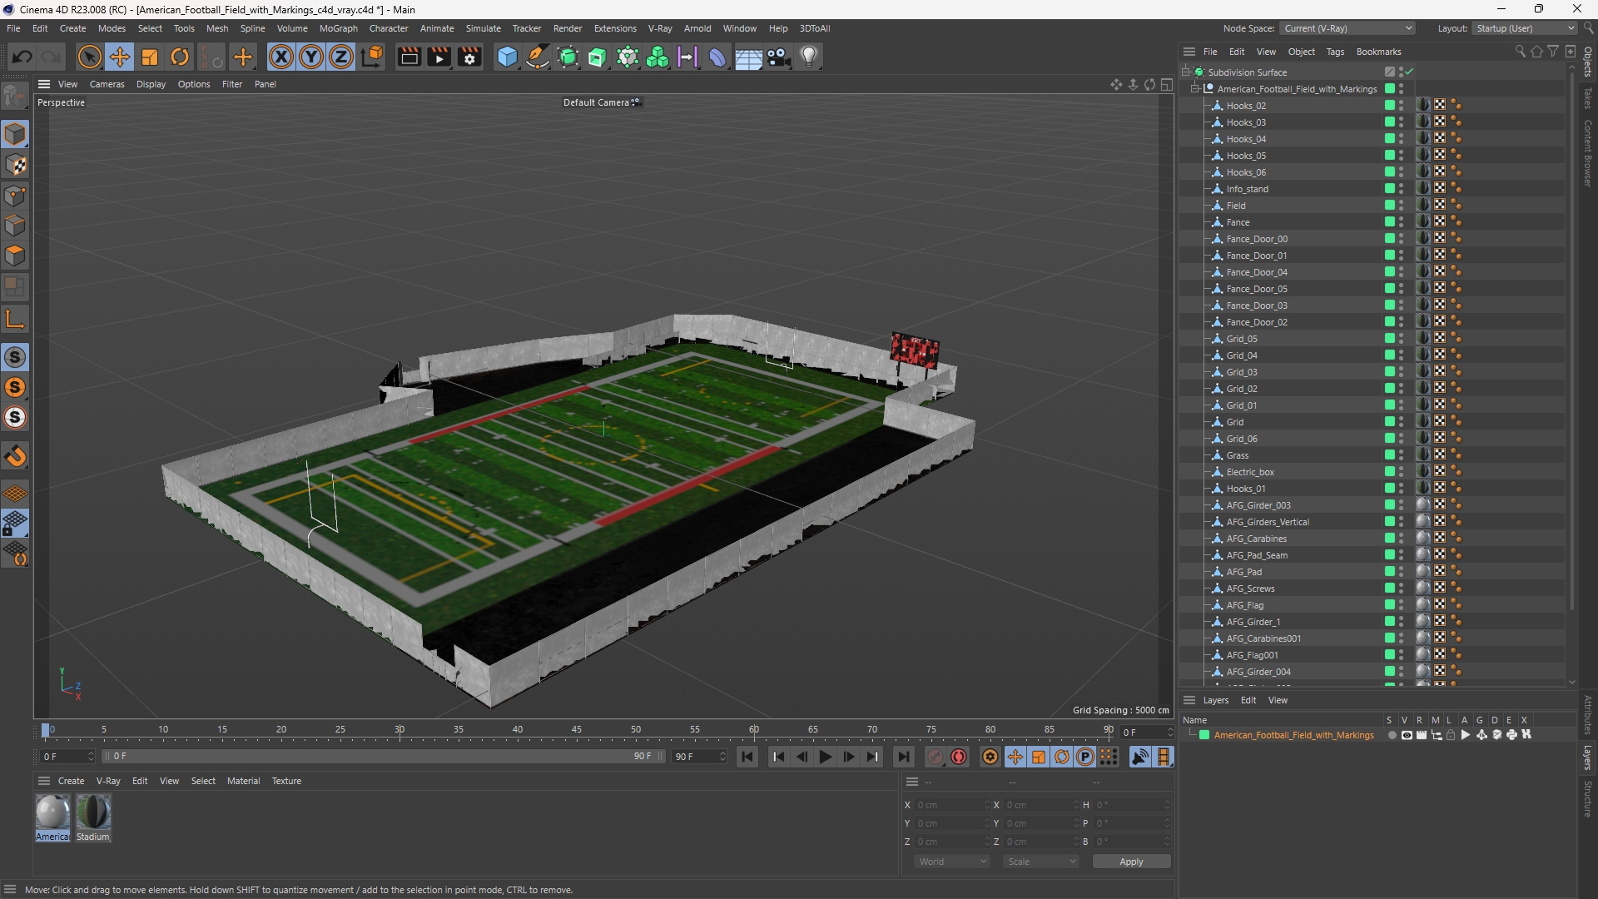
Task: Toggle Y axis lock
Action: [x=311, y=57]
